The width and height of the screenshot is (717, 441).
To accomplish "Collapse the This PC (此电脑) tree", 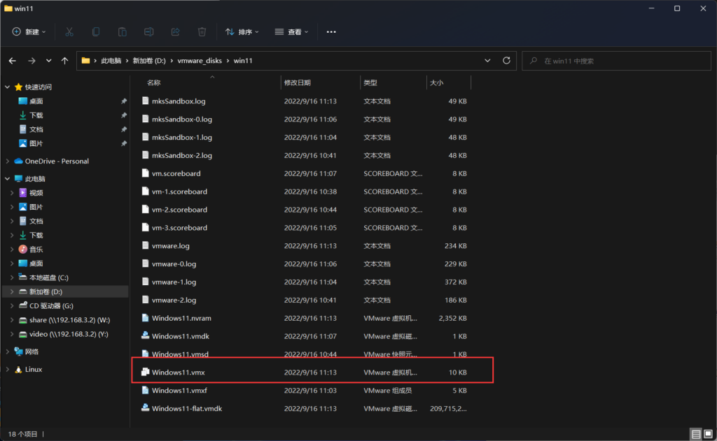I will (x=7, y=178).
